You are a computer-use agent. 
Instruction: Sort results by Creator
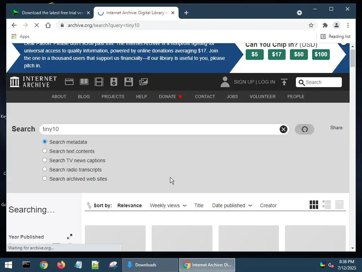coord(268,205)
